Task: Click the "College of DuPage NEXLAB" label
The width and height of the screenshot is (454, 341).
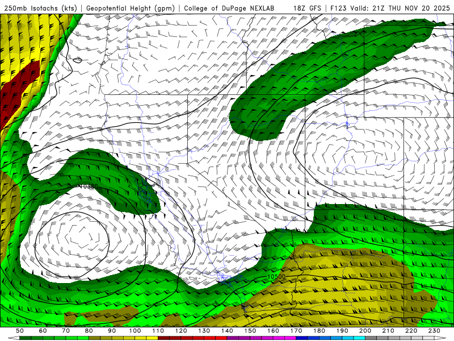Action: tap(229, 9)
